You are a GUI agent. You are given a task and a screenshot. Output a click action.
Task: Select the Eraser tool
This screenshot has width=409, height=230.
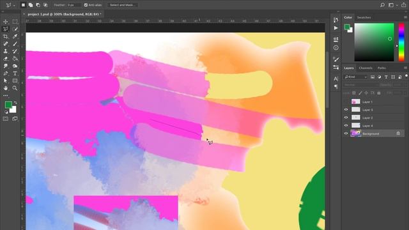(x=6, y=59)
